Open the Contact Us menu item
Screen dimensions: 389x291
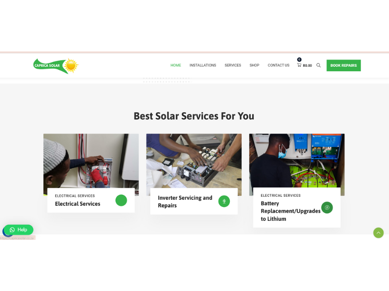278,65
